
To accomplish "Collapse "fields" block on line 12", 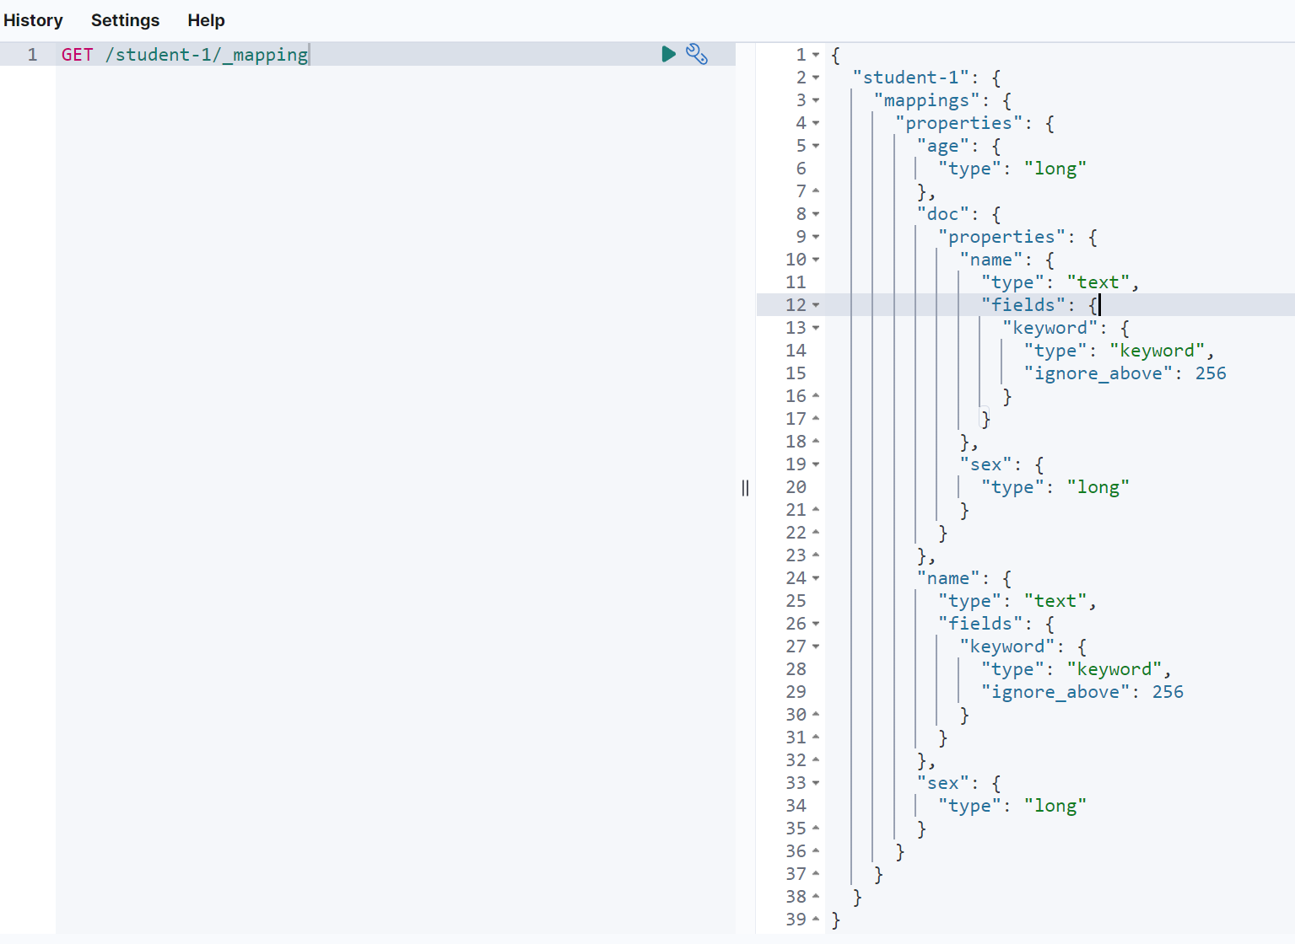I will (816, 305).
